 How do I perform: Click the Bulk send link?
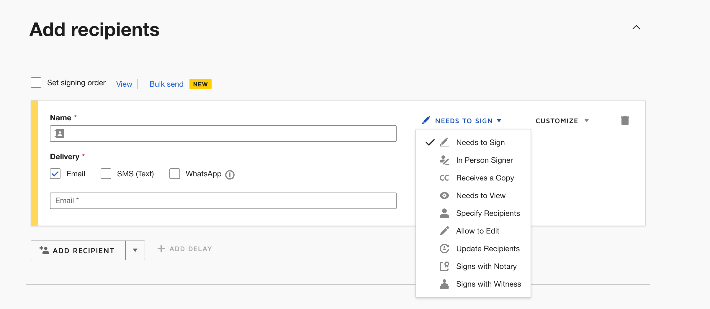point(166,84)
